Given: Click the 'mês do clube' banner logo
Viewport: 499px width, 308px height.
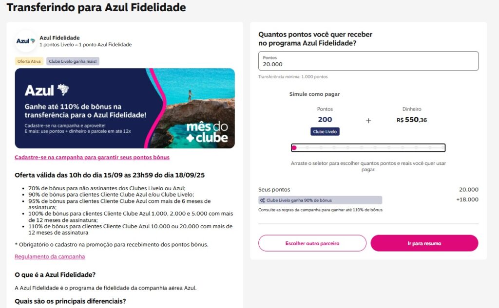Looking at the screenshot, I should [207, 132].
